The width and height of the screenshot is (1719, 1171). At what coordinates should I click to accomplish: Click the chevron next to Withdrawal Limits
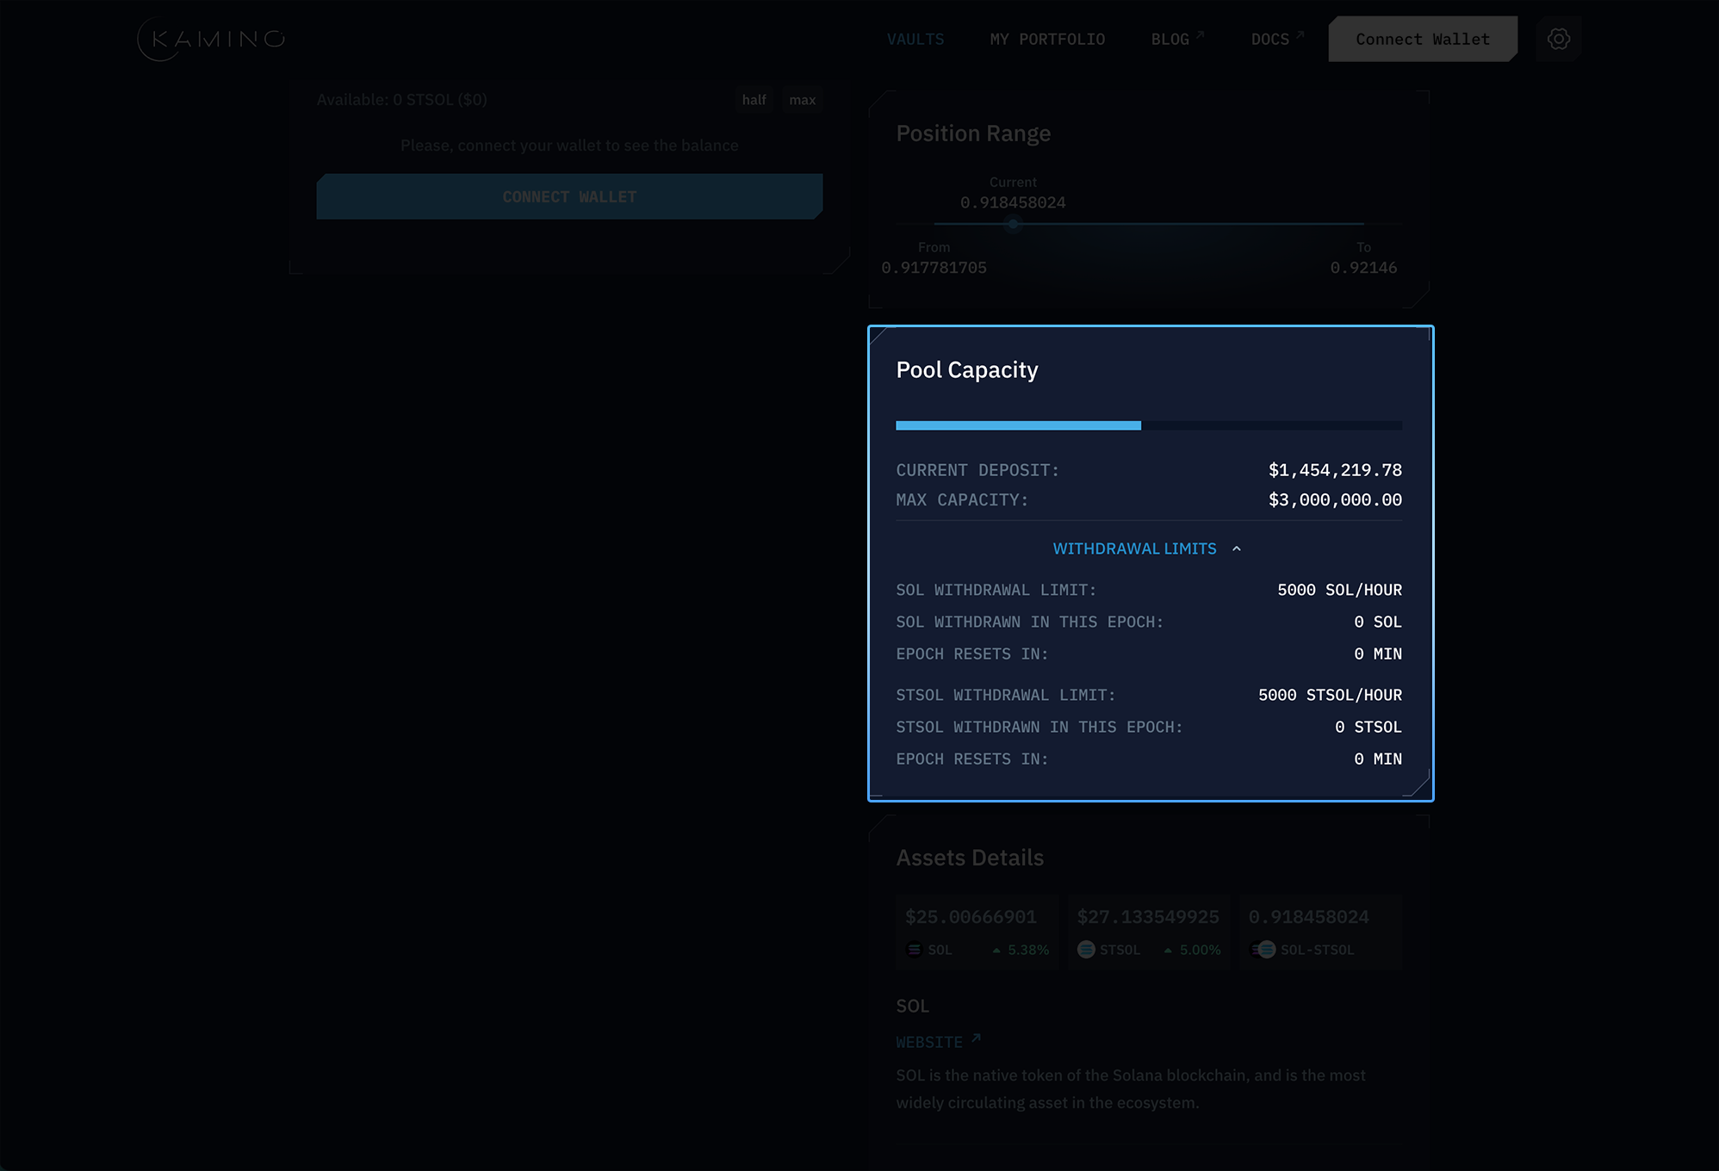pyautogui.click(x=1237, y=548)
